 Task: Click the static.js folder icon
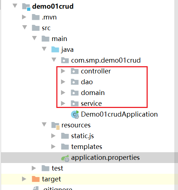point(65,136)
